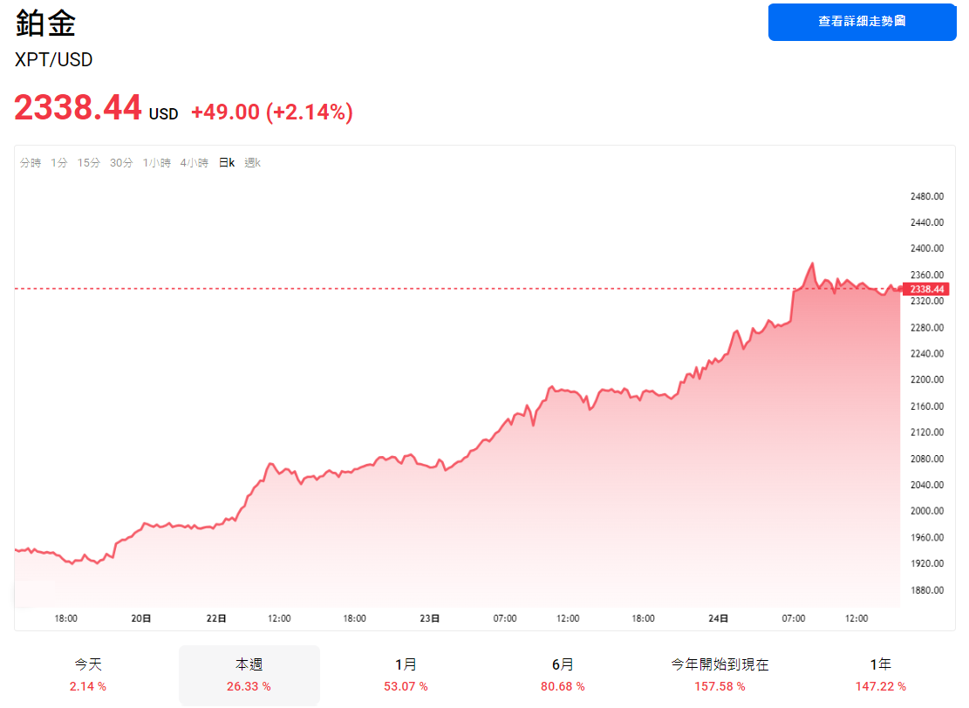The image size is (969, 708).
Task: Switch to the 15分 timeframe
Action: click(87, 162)
